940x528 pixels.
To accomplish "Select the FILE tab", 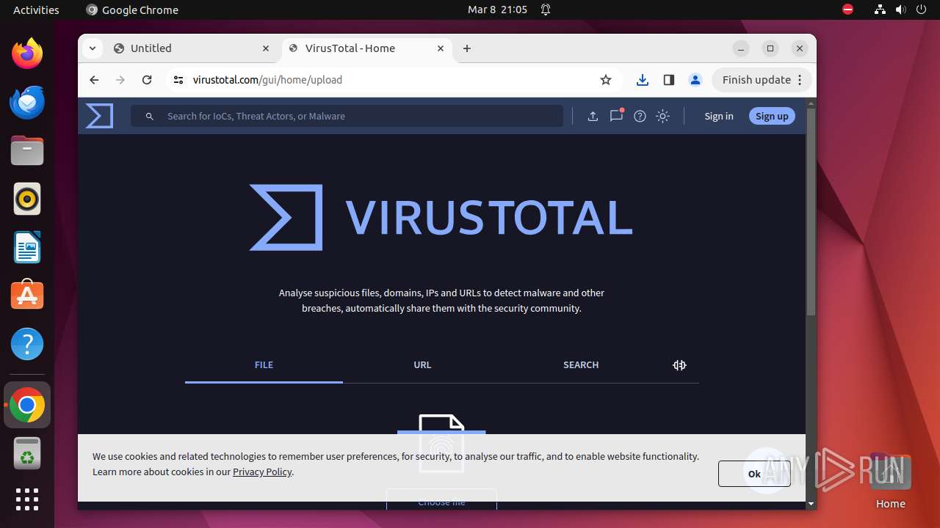I will 264,365.
